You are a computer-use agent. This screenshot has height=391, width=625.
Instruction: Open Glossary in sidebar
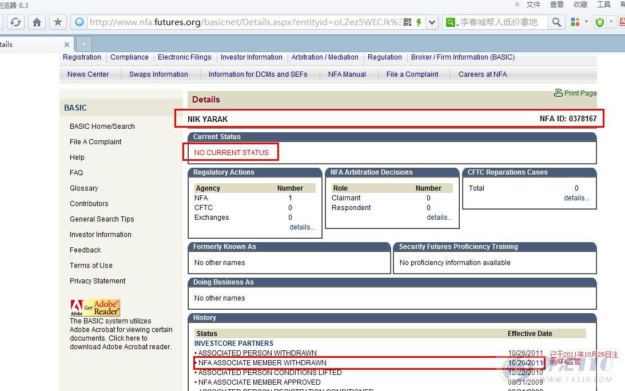[83, 188]
